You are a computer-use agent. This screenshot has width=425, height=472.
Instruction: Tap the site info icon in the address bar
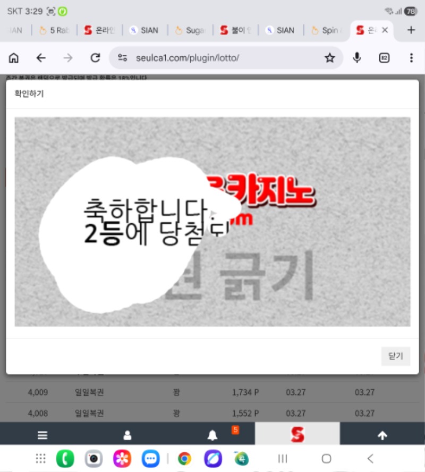(123, 58)
